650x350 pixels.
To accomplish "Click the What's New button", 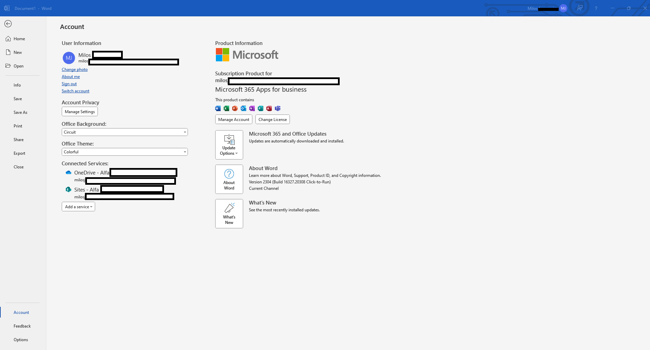I will [x=229, y=214].
